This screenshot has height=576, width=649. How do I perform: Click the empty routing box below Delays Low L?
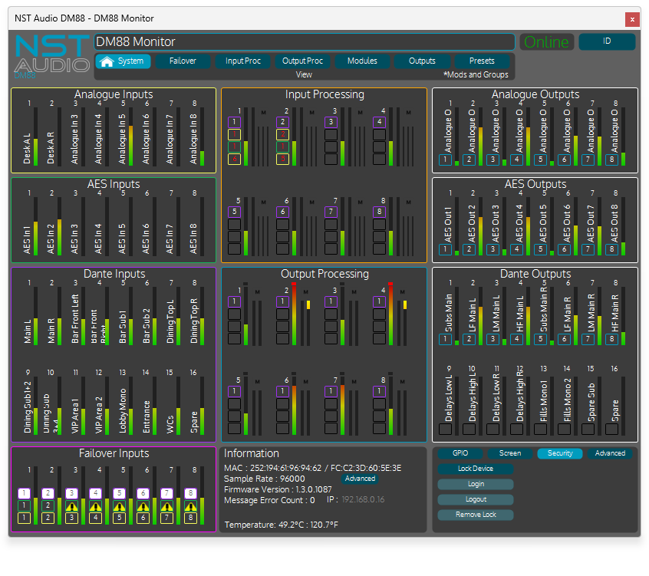point(446,429)
